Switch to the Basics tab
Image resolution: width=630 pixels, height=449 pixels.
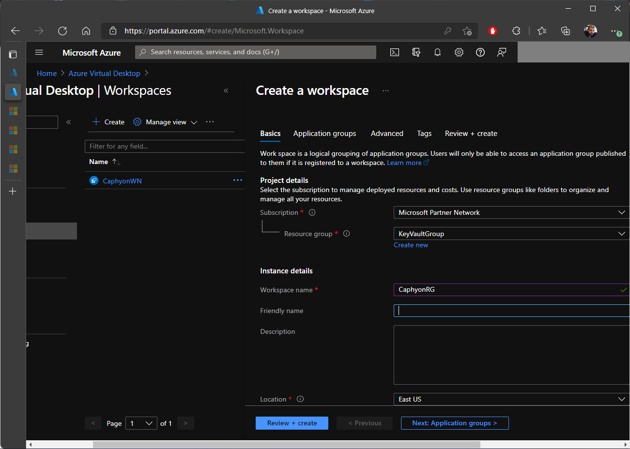tap(270, 134)
